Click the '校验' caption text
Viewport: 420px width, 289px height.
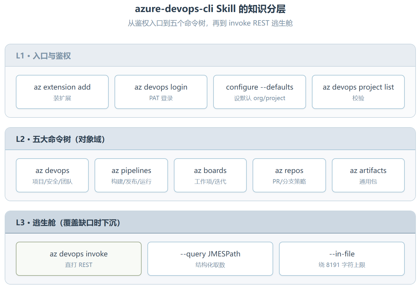358,98
